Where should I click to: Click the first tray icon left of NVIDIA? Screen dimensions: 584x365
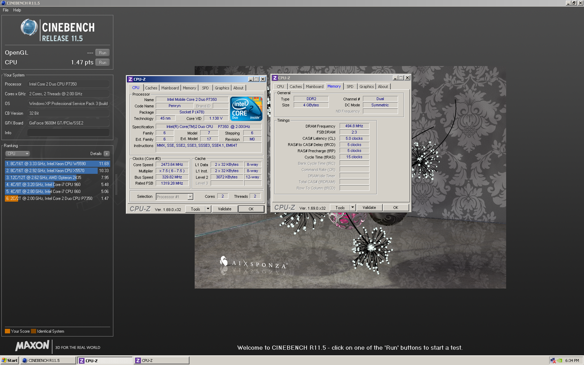[553, 360]
